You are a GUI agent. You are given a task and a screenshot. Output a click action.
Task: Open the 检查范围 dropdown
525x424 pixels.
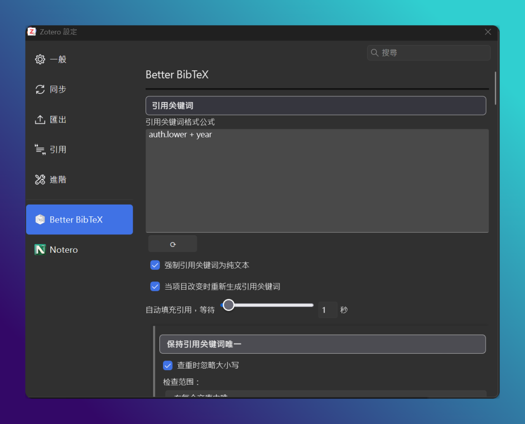(x=326, y=394)
